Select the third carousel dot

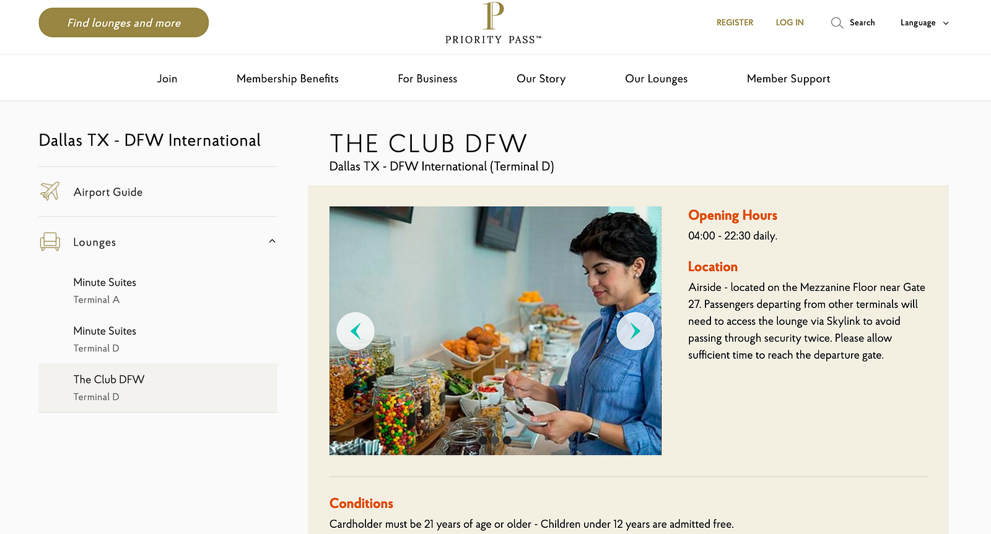coord(507,440)
